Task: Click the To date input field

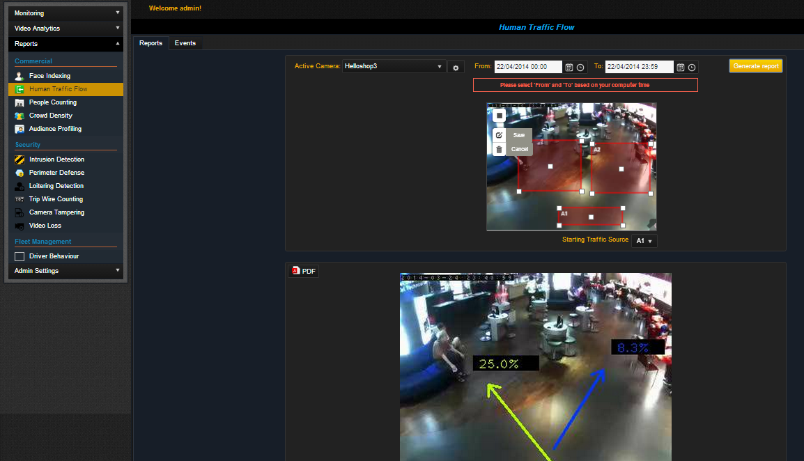Action: click(640, 67)
